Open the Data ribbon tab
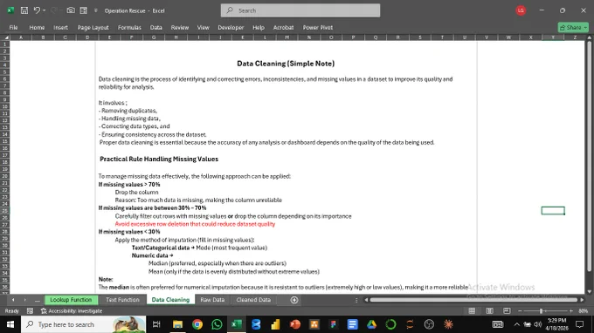This screenshot has height=333, width=594. [x=155, y=28]
